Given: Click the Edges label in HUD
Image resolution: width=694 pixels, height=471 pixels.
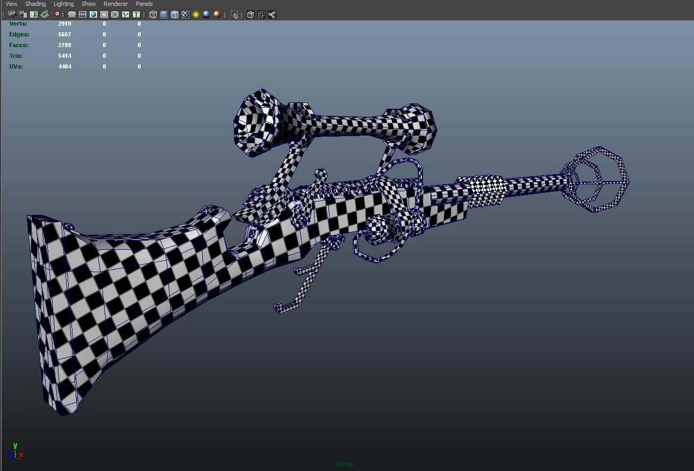Looking at the screenshot, I should coord(19,34).
